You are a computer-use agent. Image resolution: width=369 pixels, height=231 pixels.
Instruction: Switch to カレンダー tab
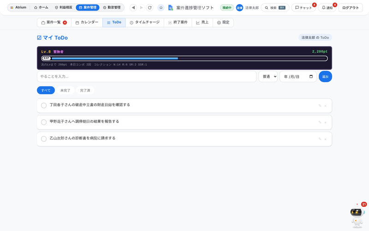click(87, 22)
